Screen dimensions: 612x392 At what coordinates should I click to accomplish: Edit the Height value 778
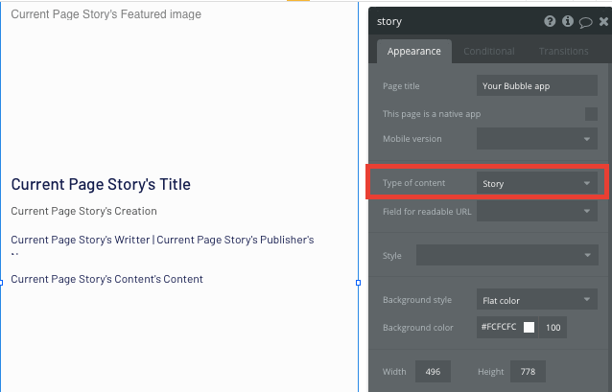coord(528,371)
